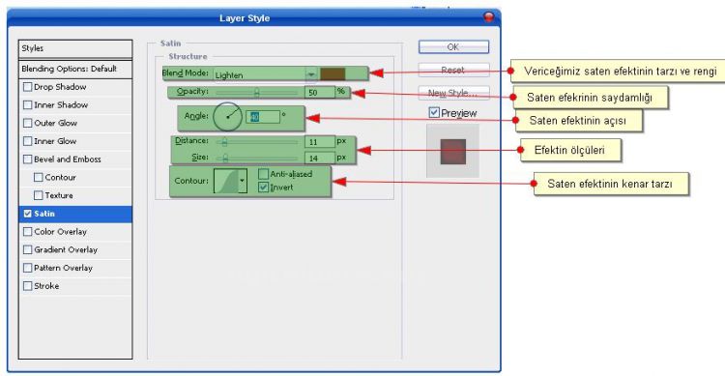The height and width of the screenshot is (376, 725).
Task: Click the Contour curve thumbnail
Action: [225, 181]
